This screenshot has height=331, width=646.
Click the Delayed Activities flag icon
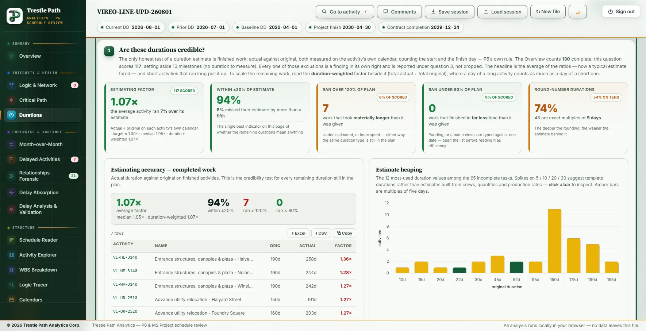[11, 159]
